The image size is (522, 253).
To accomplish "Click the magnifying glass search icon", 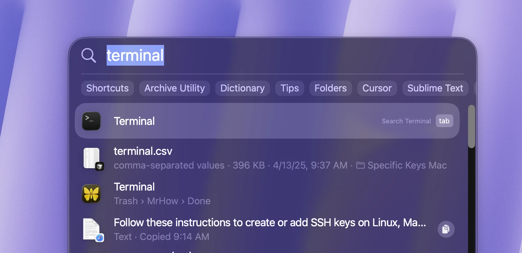I will pyautogui.click(x=89, y=55).
